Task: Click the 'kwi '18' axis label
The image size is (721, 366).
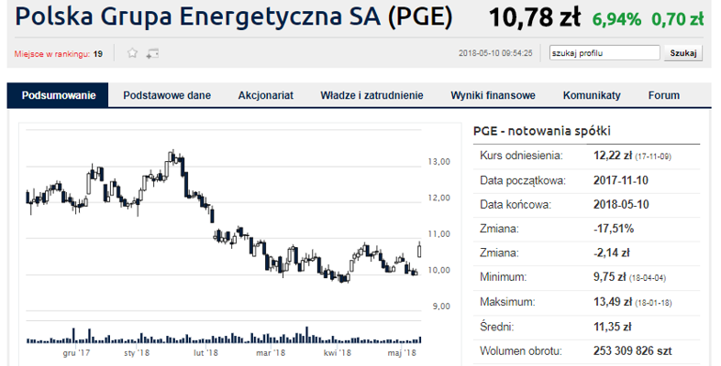Action: coord(337,352)
